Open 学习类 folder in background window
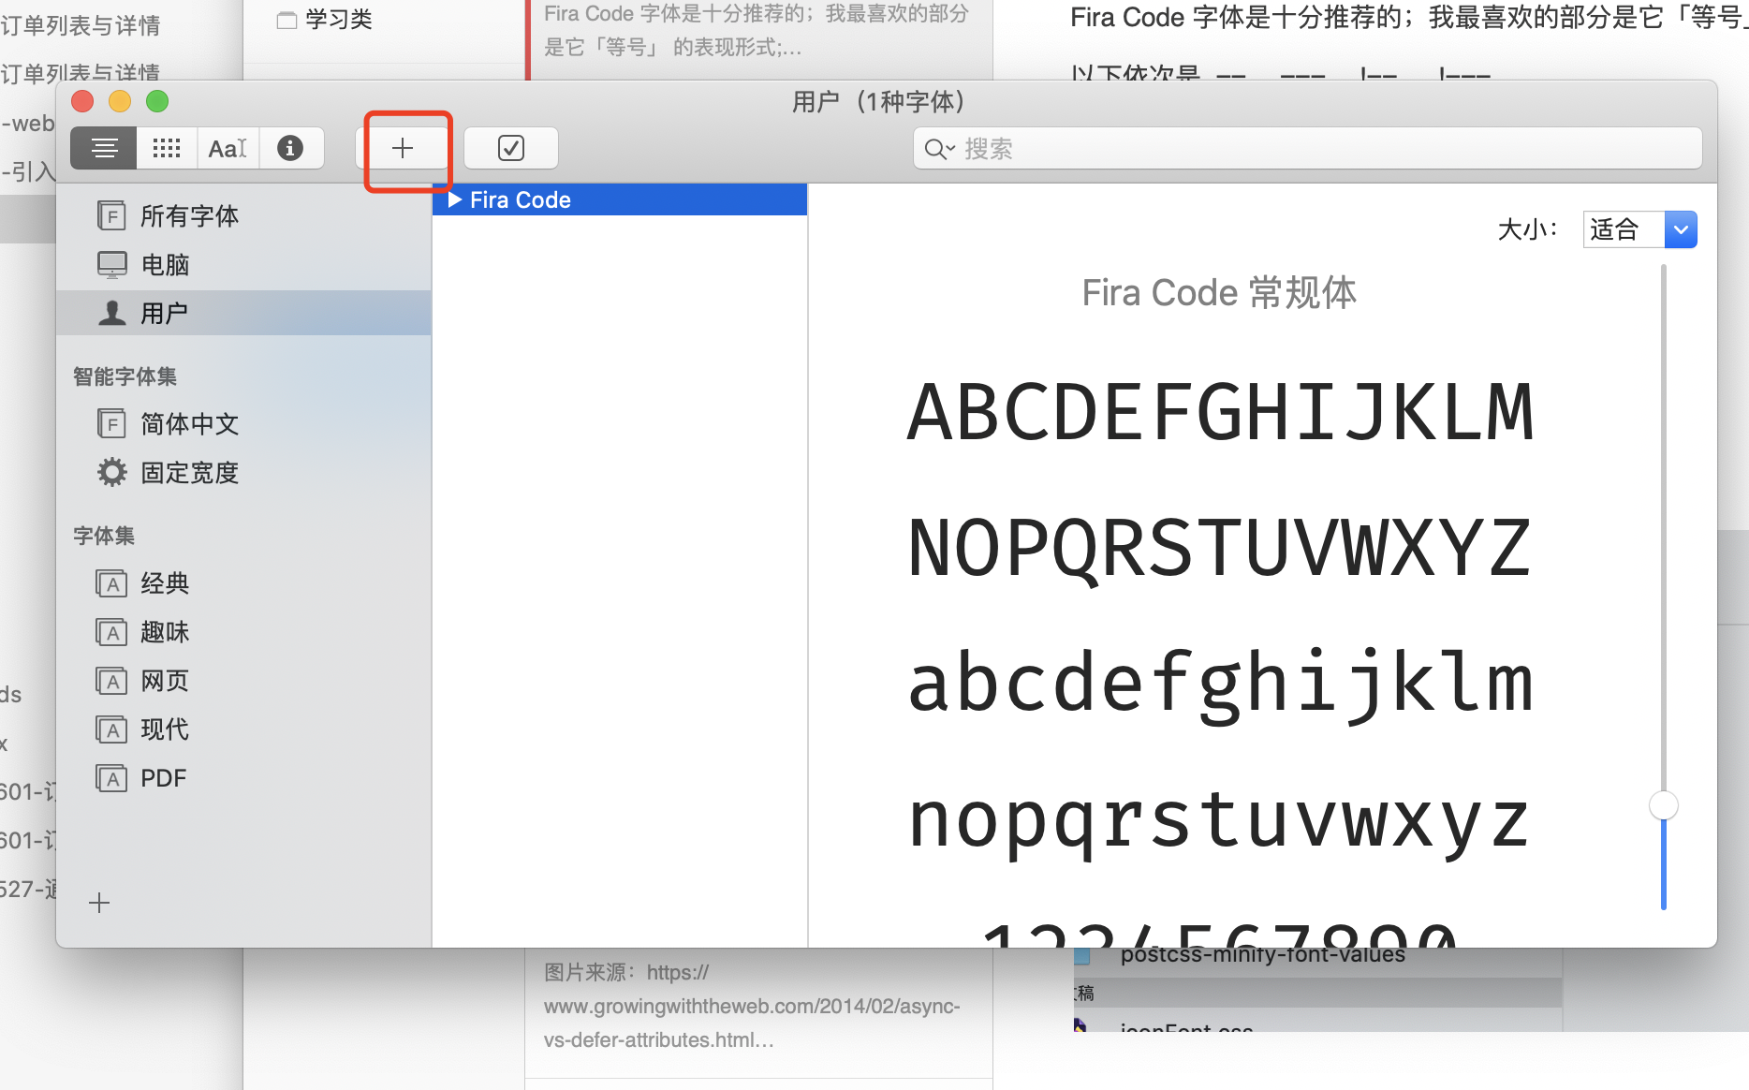Viewport: 1749px width, 1090px height. coord(326,19)
